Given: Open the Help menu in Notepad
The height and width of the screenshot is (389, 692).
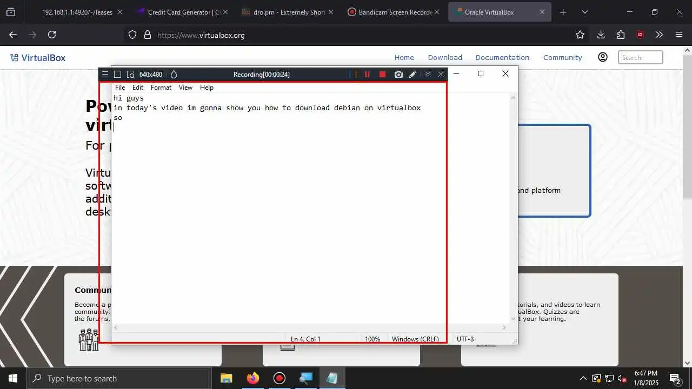Looking at the screenshot, I should [x=207, y=88].
